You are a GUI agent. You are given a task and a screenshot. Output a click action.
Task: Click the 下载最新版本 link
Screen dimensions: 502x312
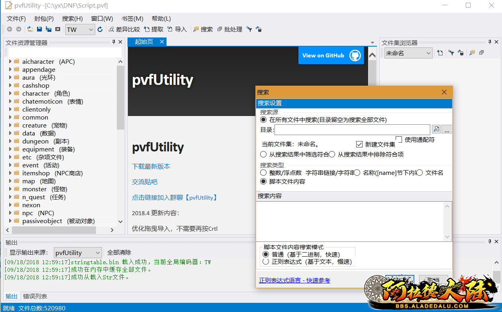(x=151, y=166)
